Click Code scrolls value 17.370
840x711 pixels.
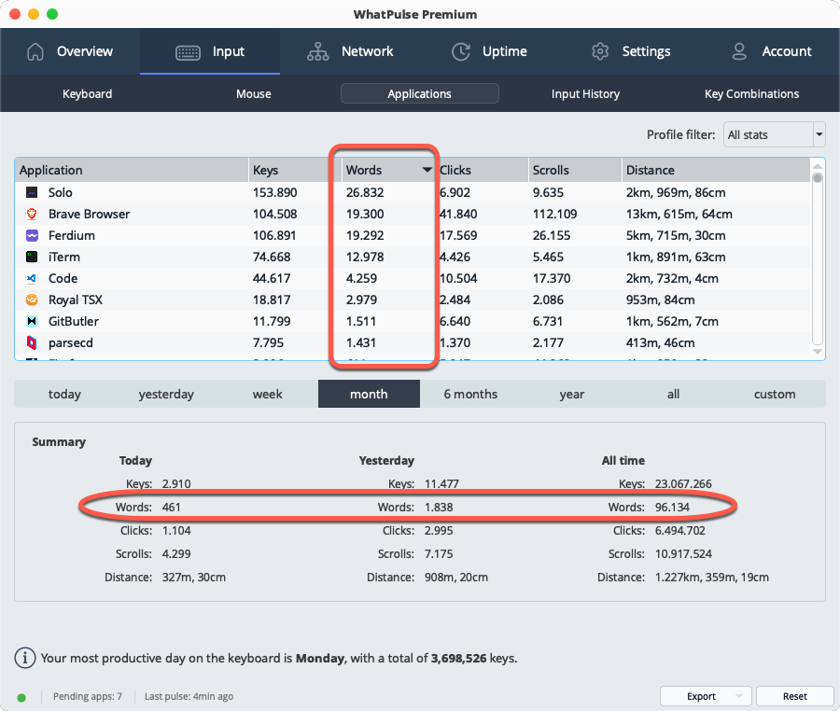tap(552, 278)
